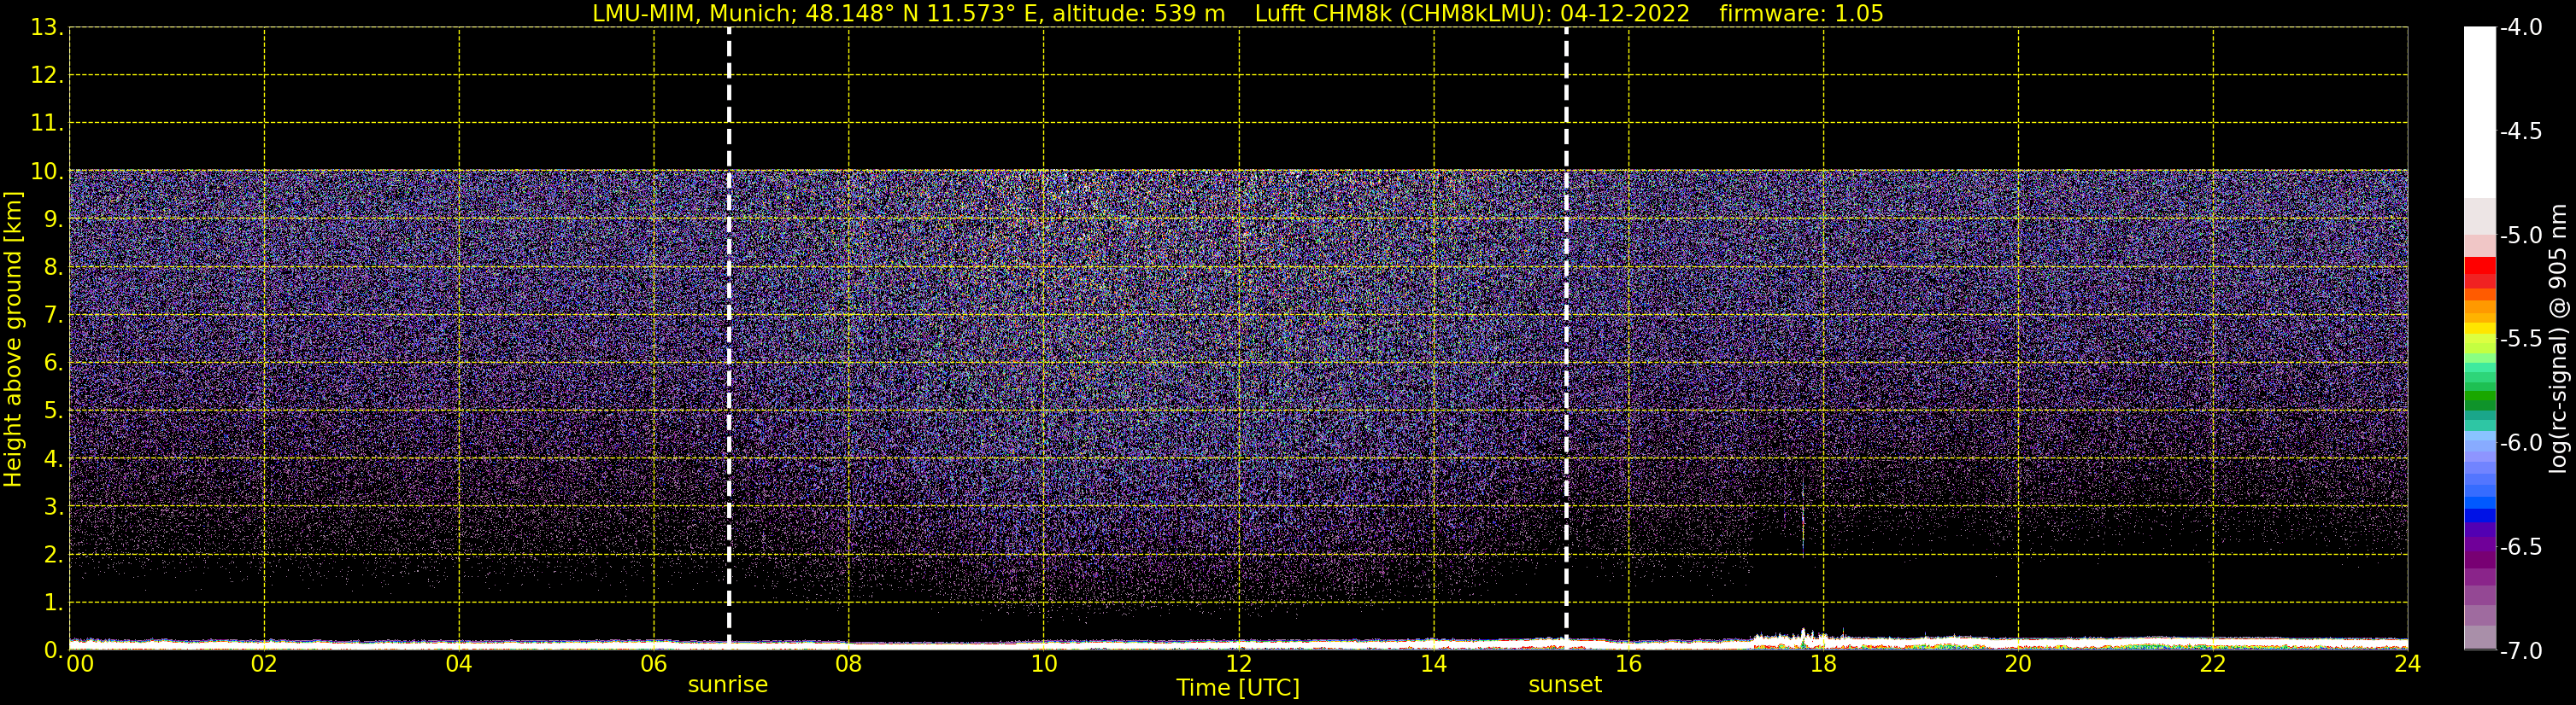Click the "-7.0" colorbar tick value
Viewport: 2576px width, 705px height.
(x=2520, y=650)
